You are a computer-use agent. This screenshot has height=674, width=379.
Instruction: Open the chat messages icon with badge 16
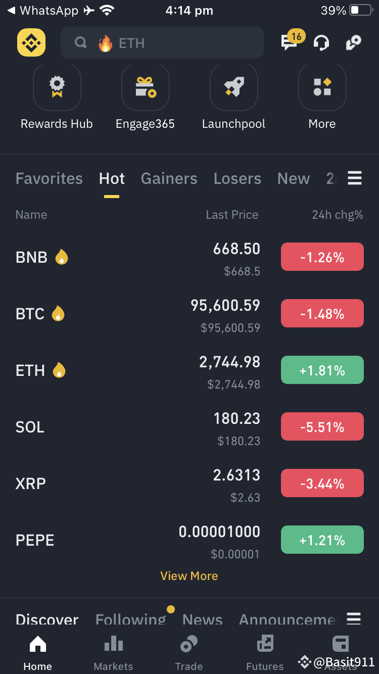[290, 42]
